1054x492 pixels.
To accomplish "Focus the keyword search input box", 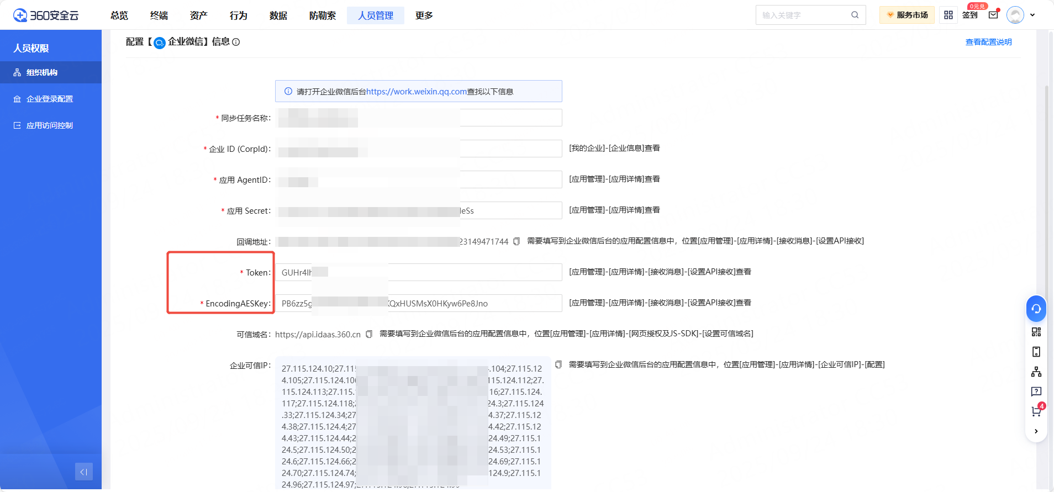I will tap(804, 15).
